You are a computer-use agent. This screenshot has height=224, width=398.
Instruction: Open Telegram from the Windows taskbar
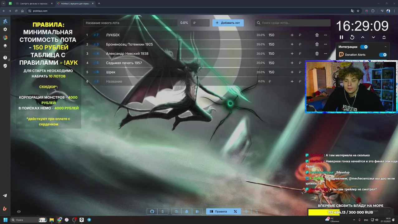pos(89,220)
